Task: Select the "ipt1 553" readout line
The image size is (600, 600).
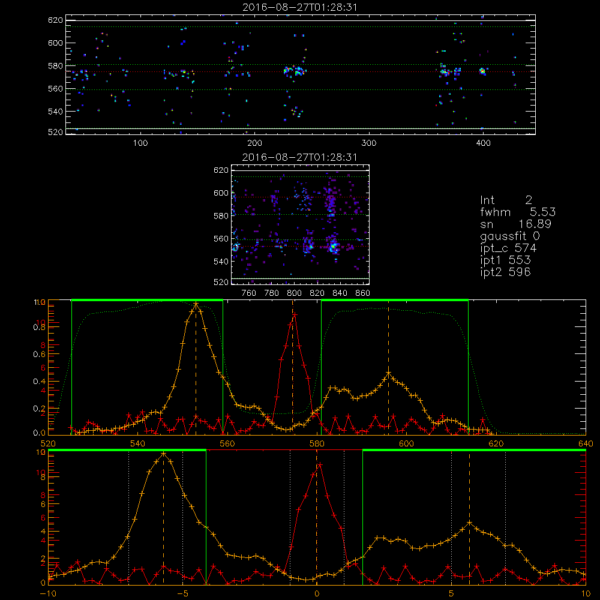Action: pyautogui.click(x=505, y=260)
